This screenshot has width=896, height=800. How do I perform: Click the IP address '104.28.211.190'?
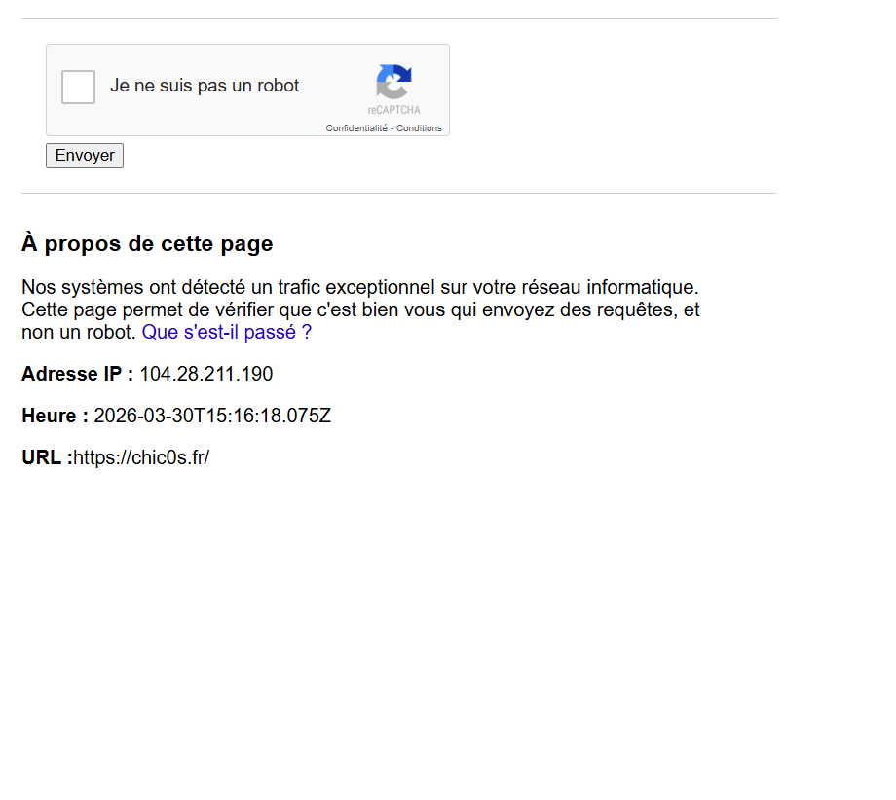pyautogui.click(x=205, y=374)
